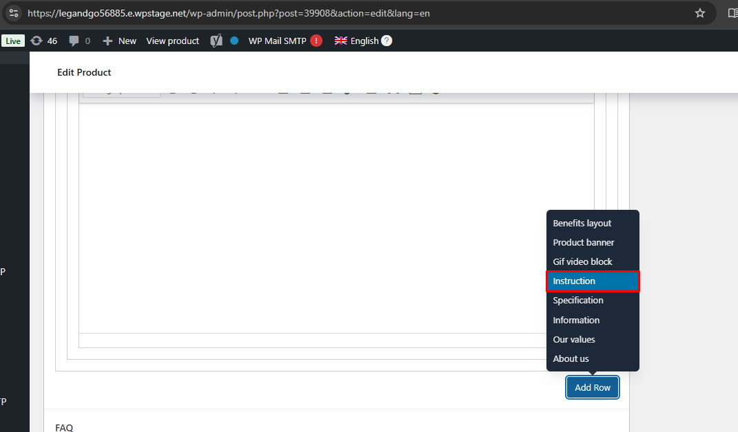The image size is (738, 432).
Task: Click the Live status badge
Action: [x=13, y=41]
